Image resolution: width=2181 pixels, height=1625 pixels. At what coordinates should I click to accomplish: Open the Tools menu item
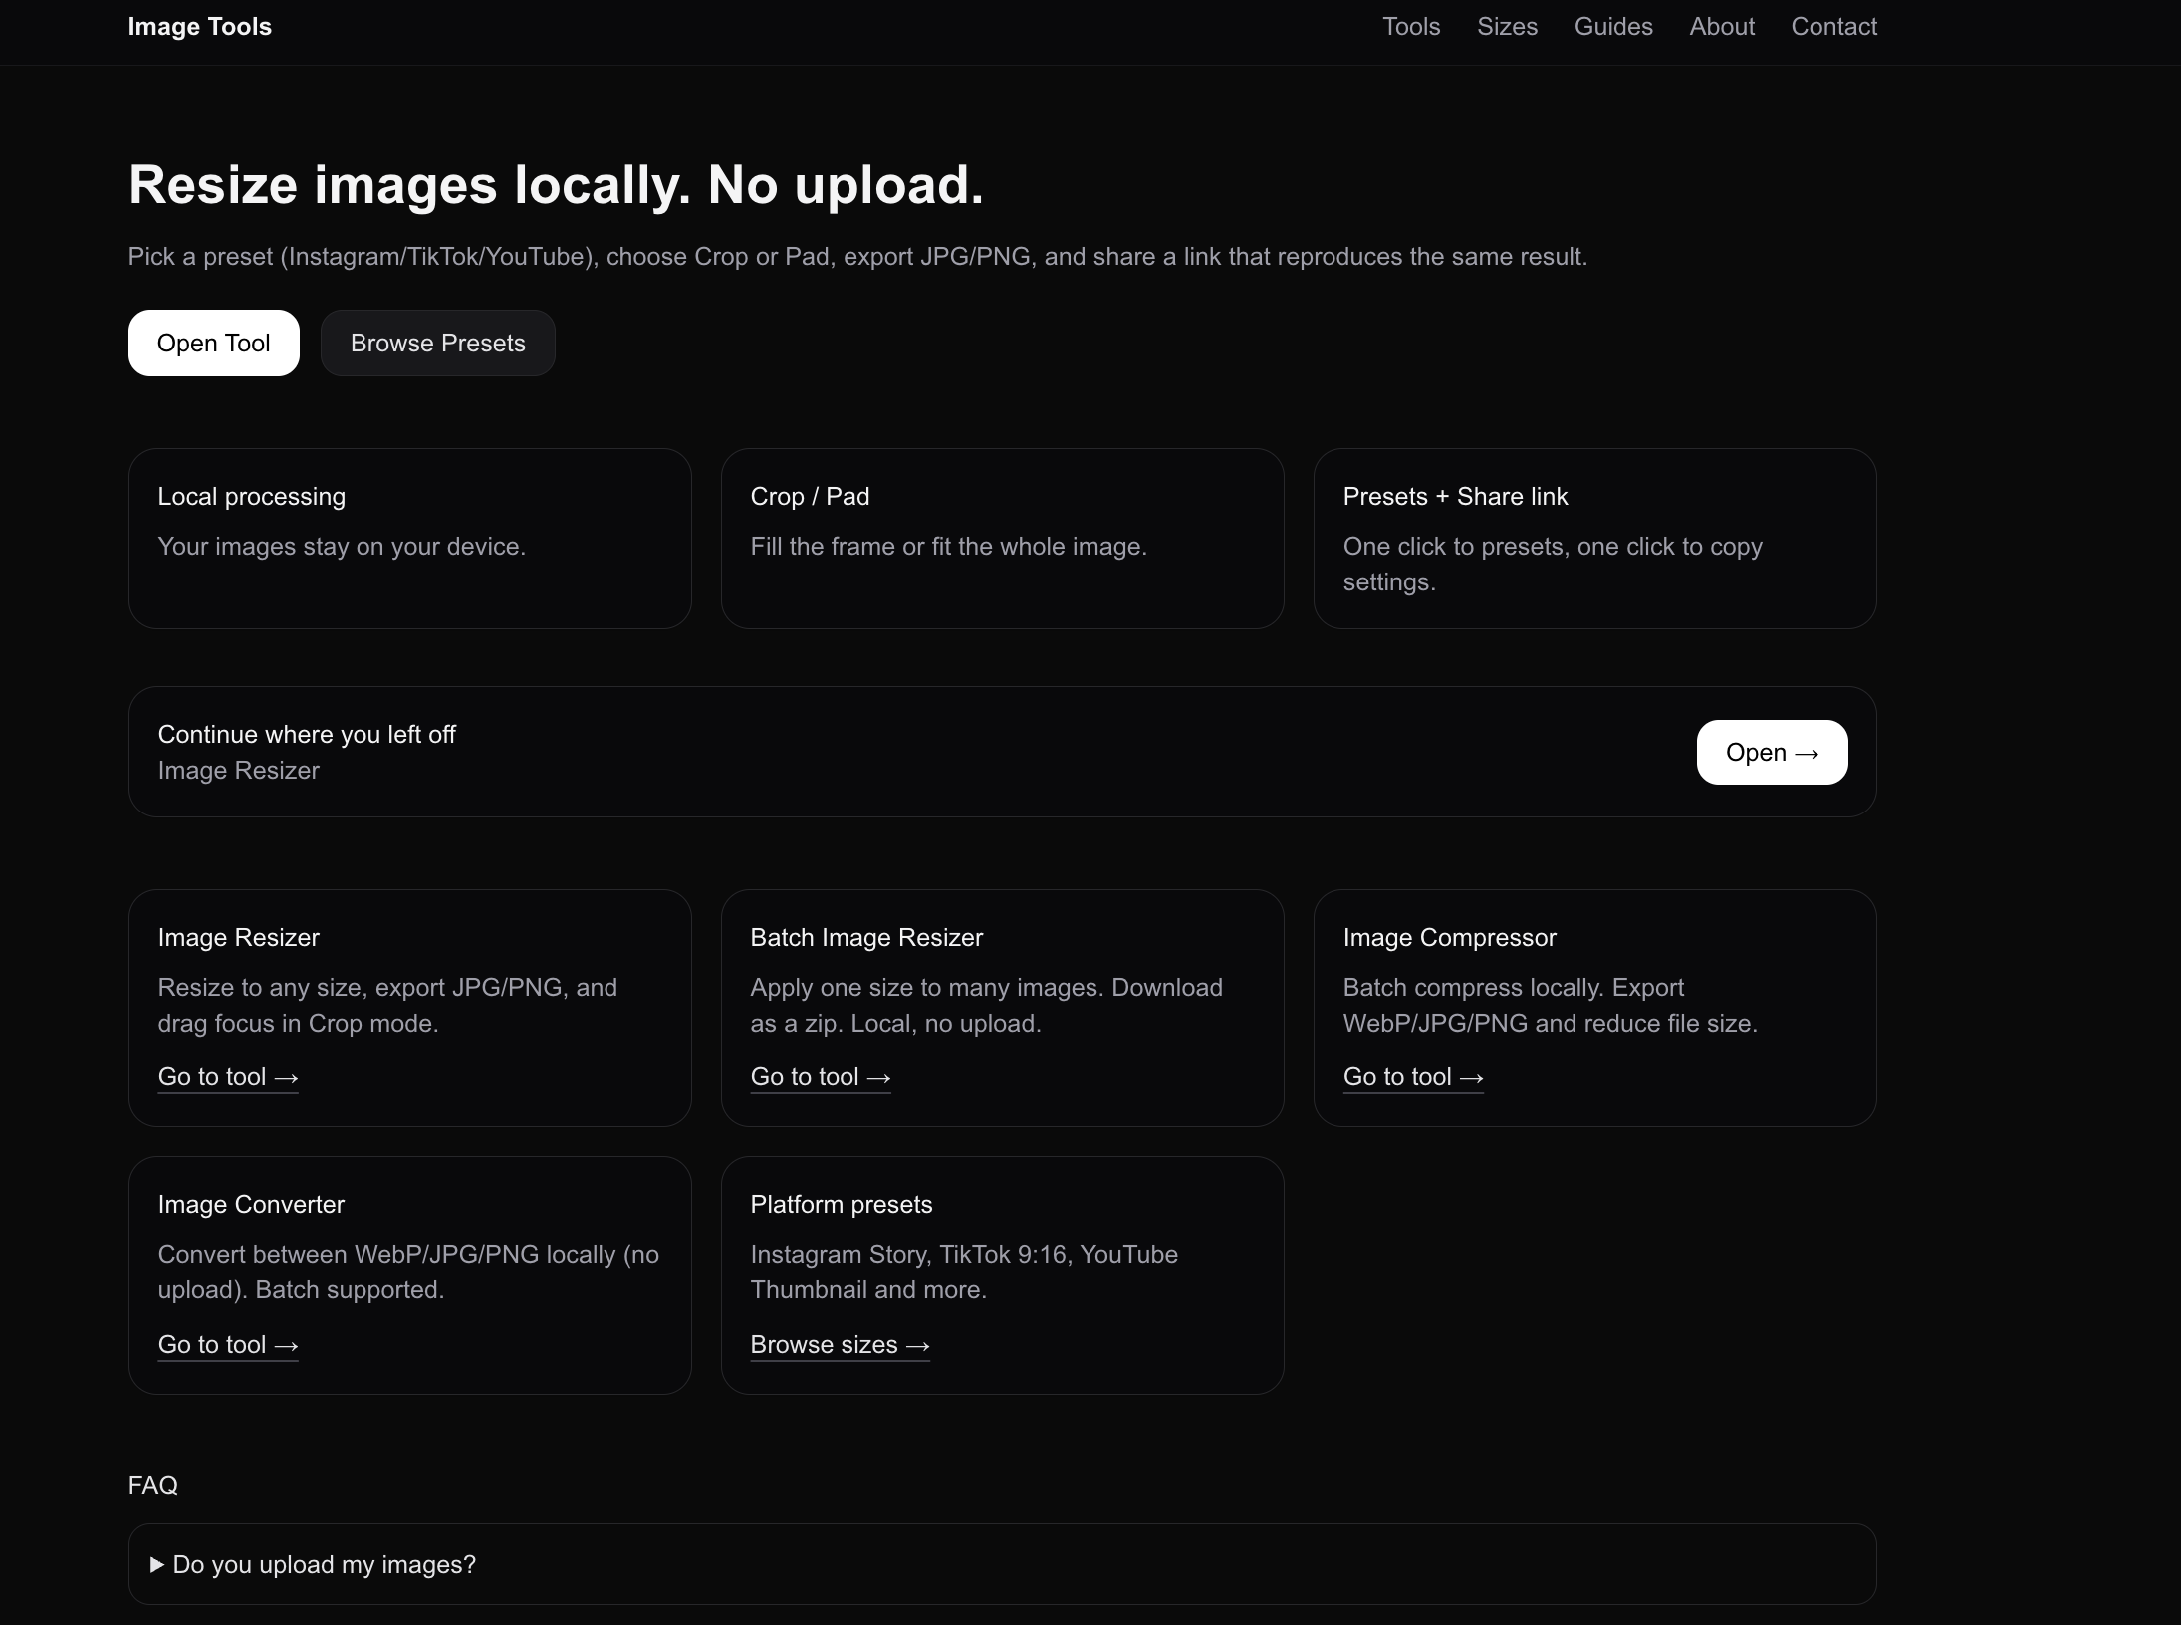1410,27
